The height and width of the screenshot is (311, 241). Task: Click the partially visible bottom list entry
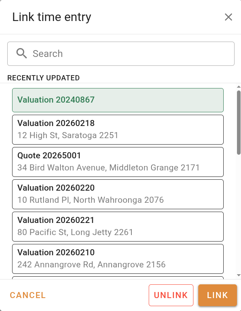[118, 278]
